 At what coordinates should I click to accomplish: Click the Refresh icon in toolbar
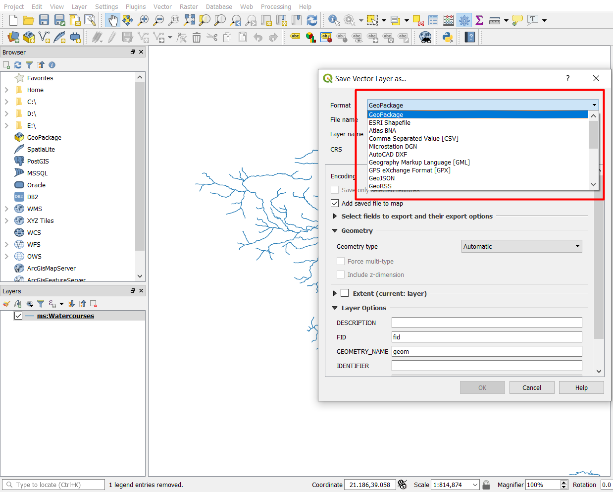coord(312,20)
